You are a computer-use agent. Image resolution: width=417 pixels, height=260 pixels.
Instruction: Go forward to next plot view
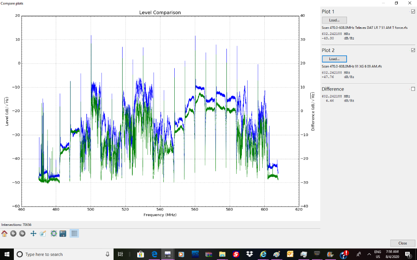coord(22,234)
